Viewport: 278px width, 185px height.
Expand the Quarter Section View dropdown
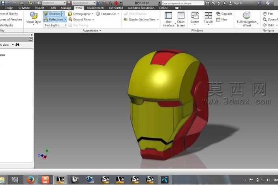pos(158,19)
